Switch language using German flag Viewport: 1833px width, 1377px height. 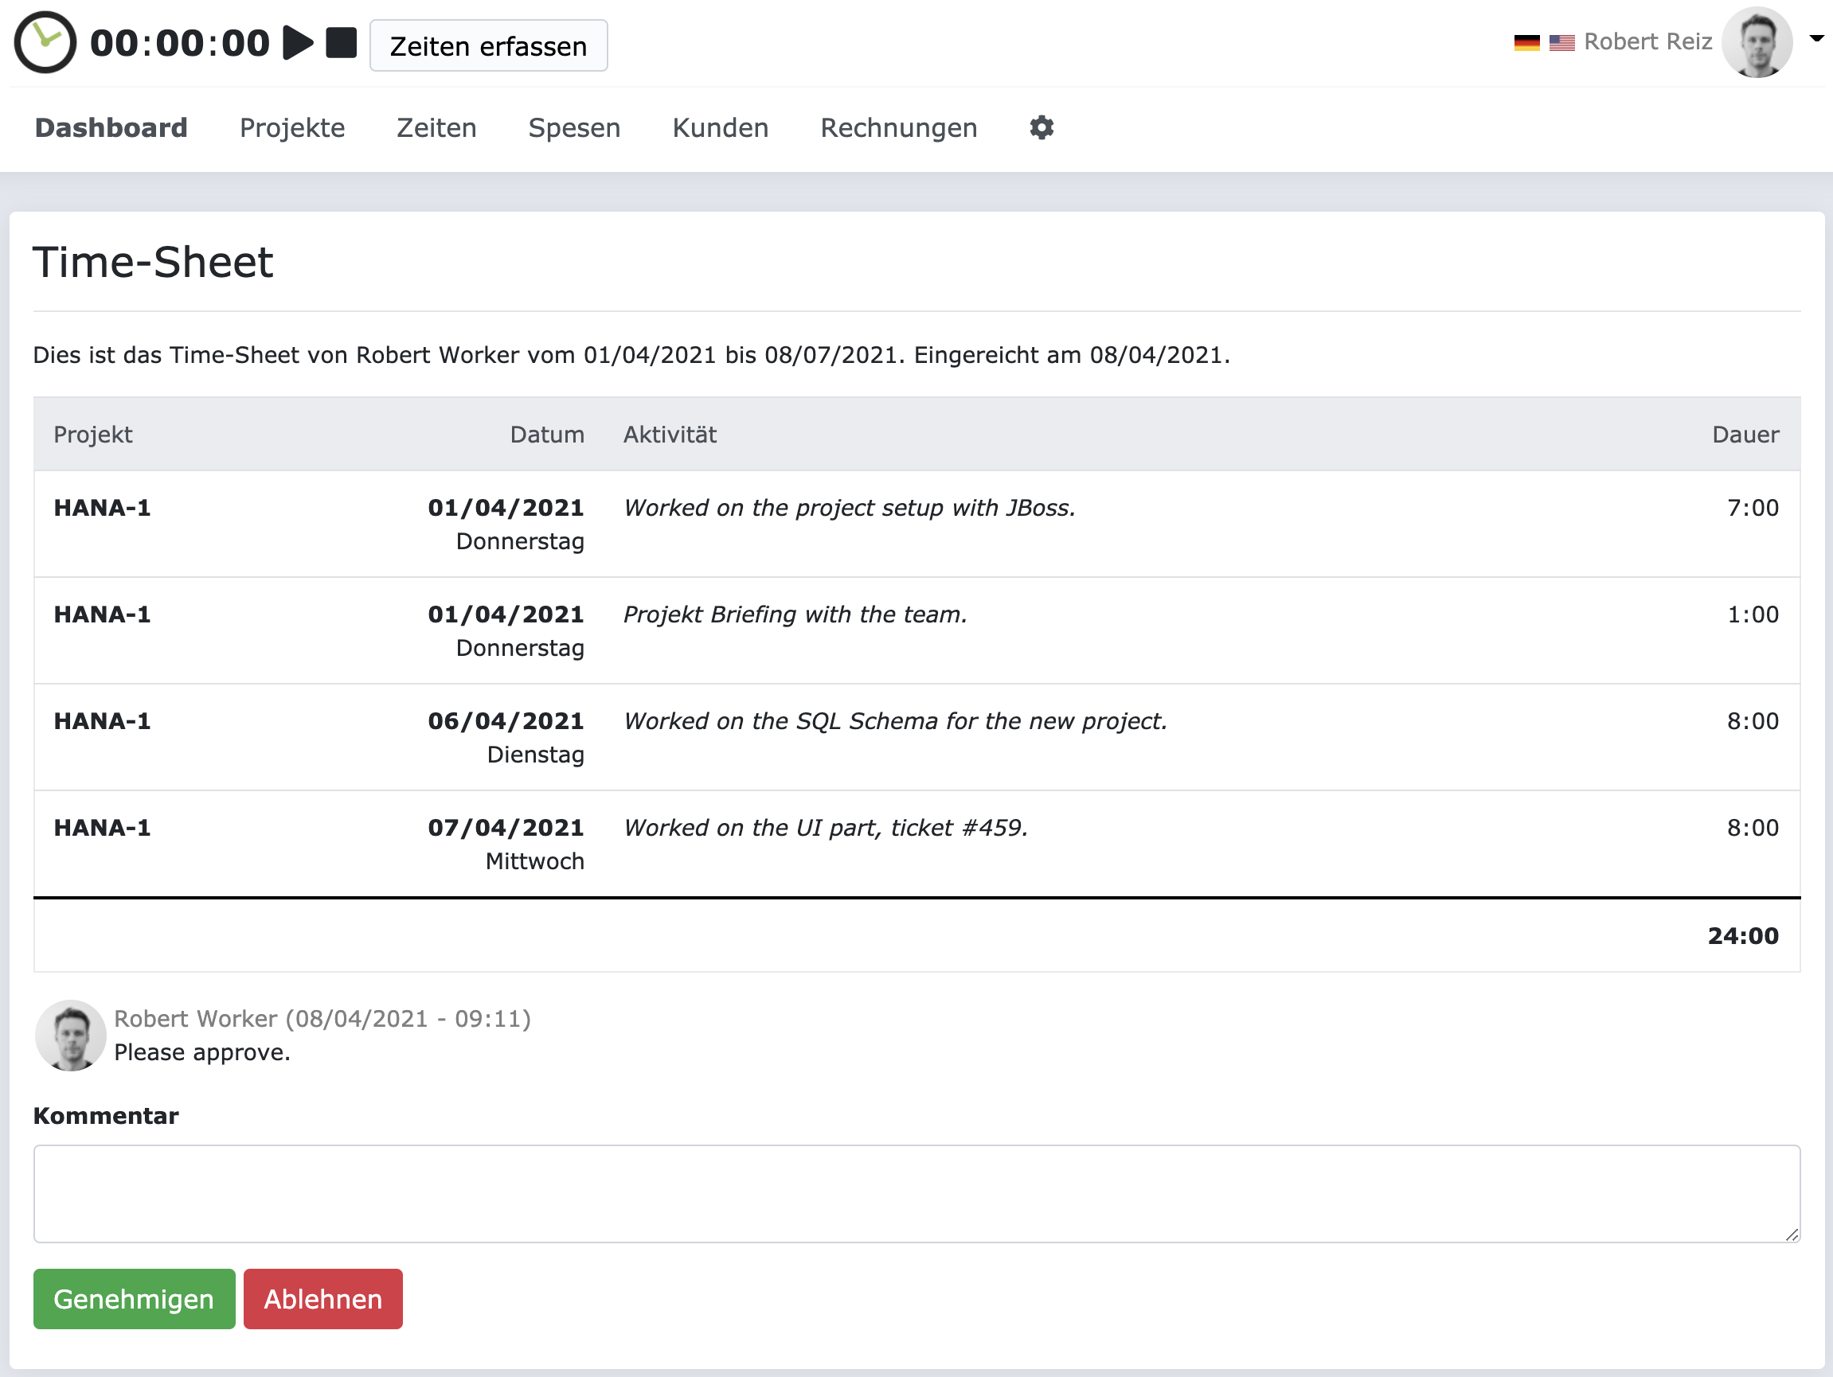[1526, 42]
